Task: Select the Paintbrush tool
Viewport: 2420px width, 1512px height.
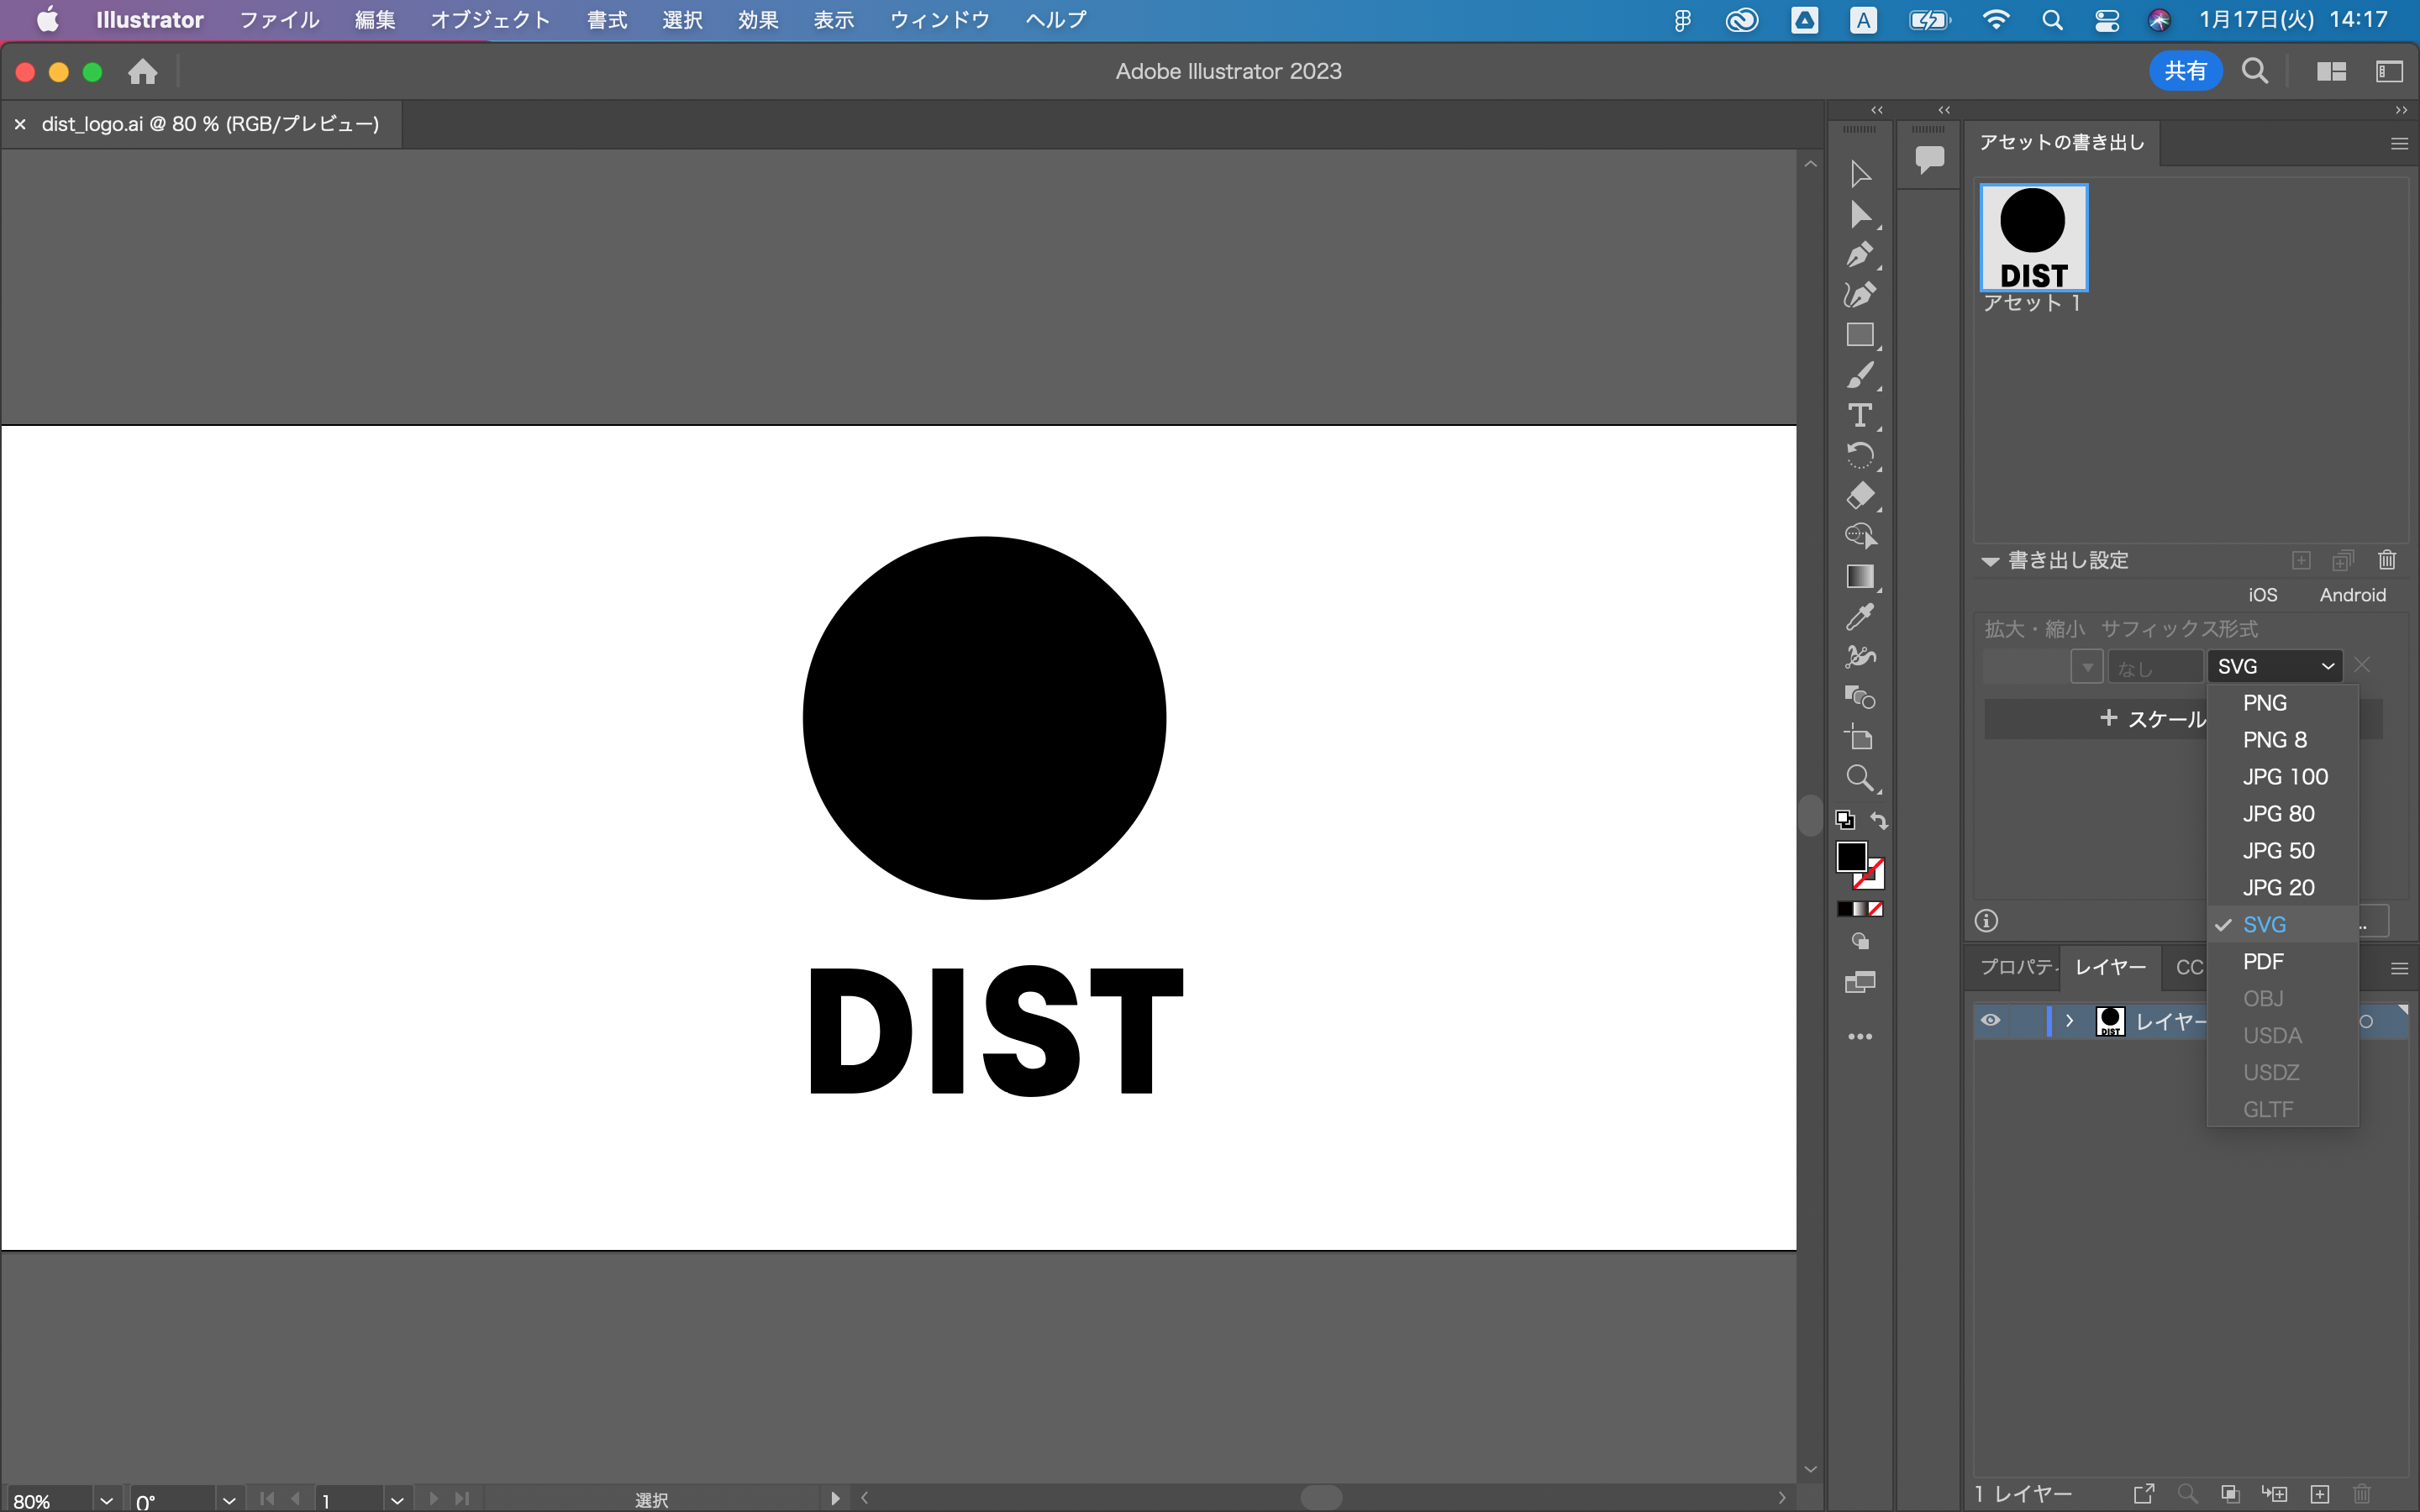Action: pyautogui.click(x=1860, y=375)
